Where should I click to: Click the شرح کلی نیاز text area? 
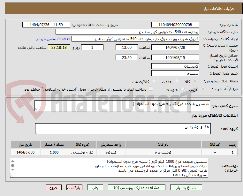122,106
